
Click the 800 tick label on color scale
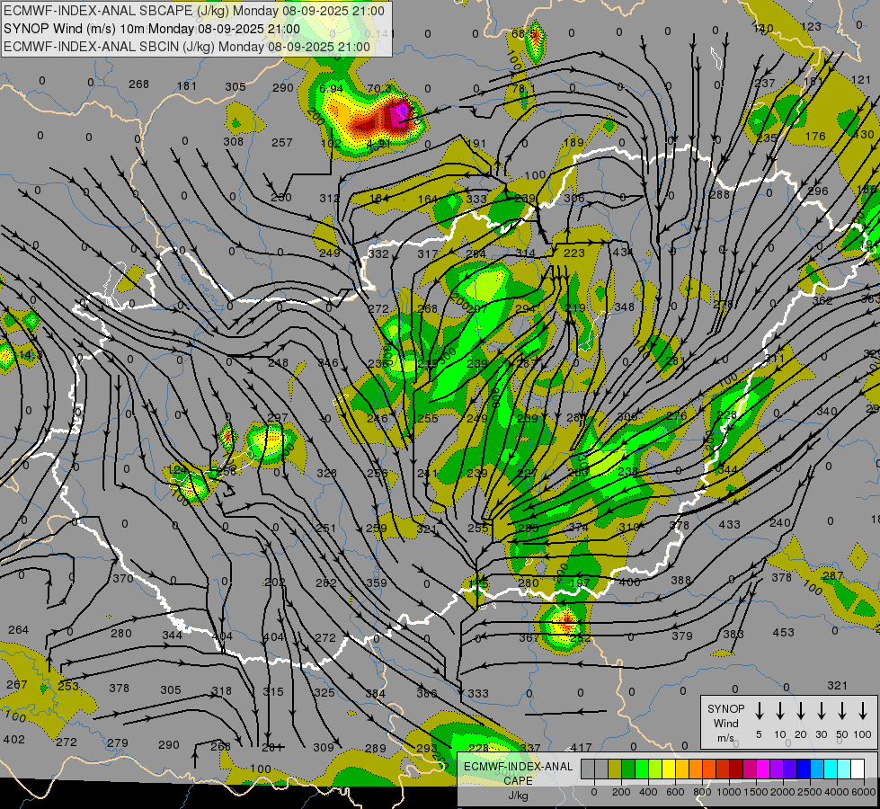coord(702,792)
